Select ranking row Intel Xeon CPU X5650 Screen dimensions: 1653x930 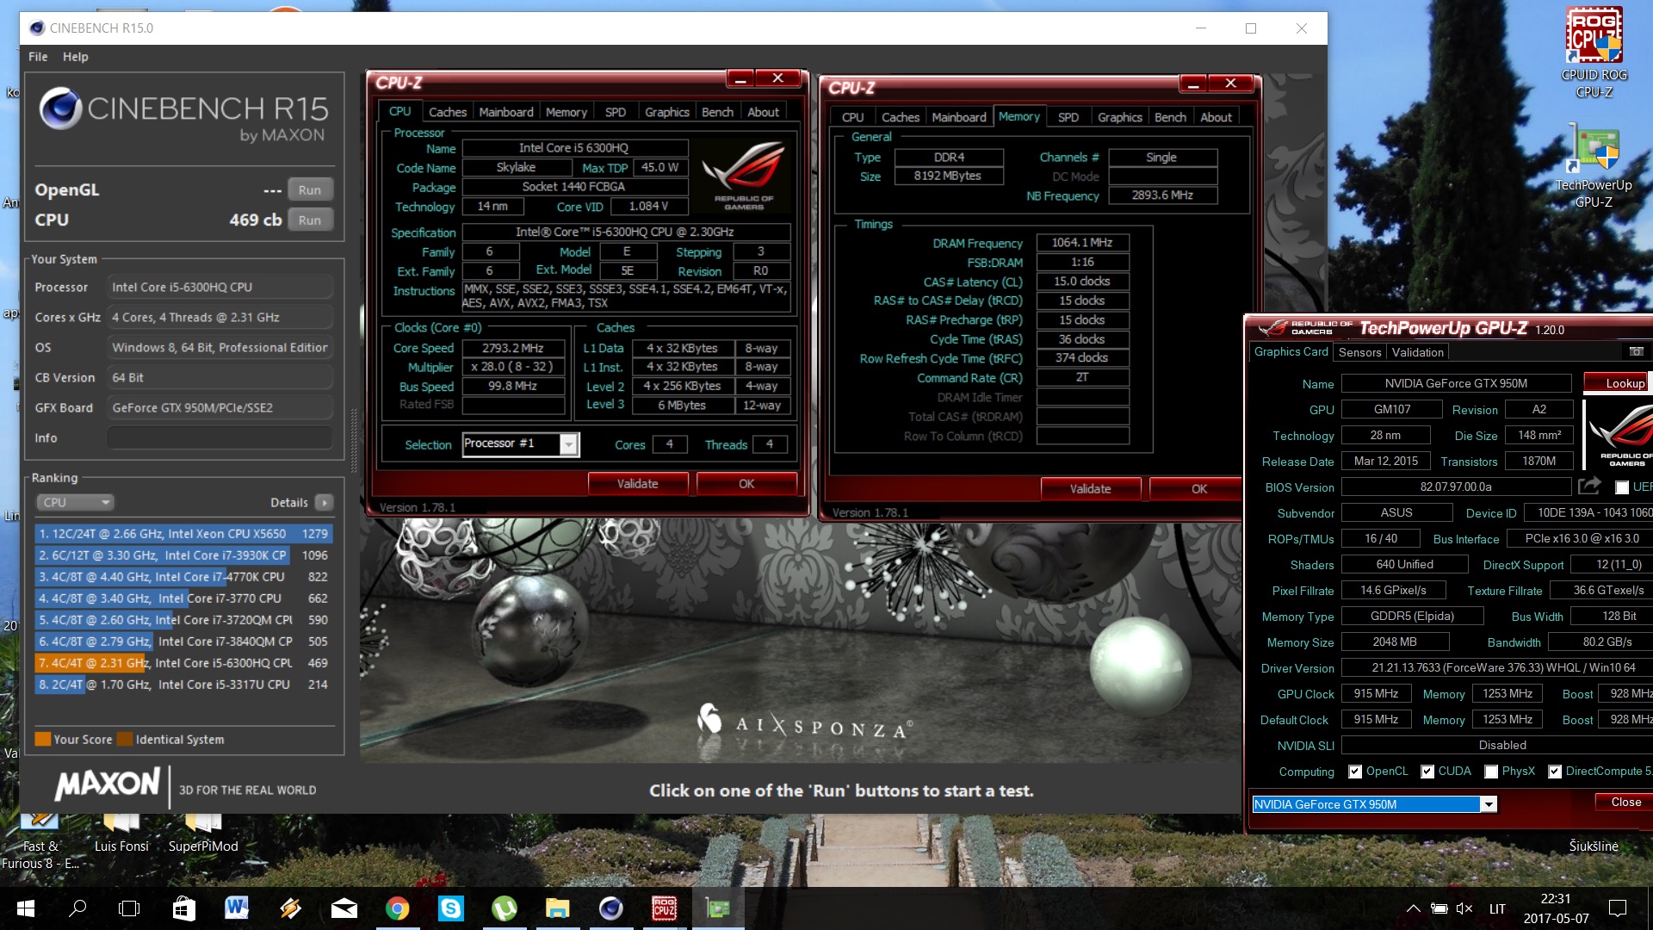(x=183, y=534)
